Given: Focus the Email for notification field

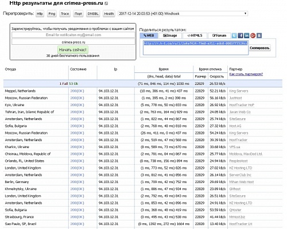Looking at the screenshot, I should [73, 35].
